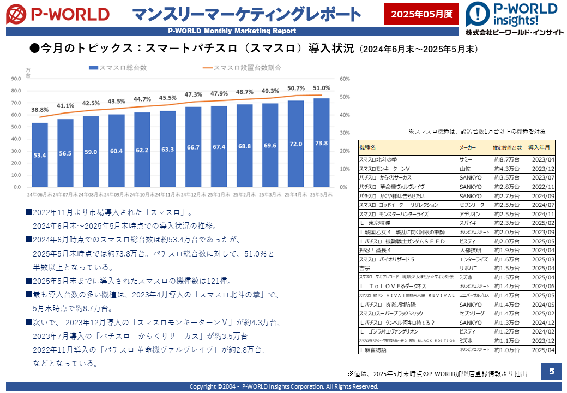Select the chart bar showing 69.6

(270, 145)
